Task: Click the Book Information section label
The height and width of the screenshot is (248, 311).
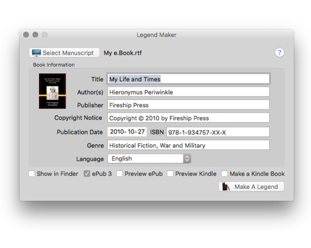Action: [x=54, y=65]
